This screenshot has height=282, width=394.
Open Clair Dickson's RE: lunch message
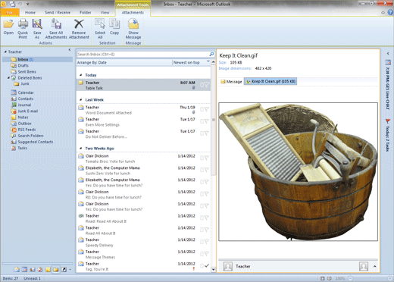(x=143, y=195)
